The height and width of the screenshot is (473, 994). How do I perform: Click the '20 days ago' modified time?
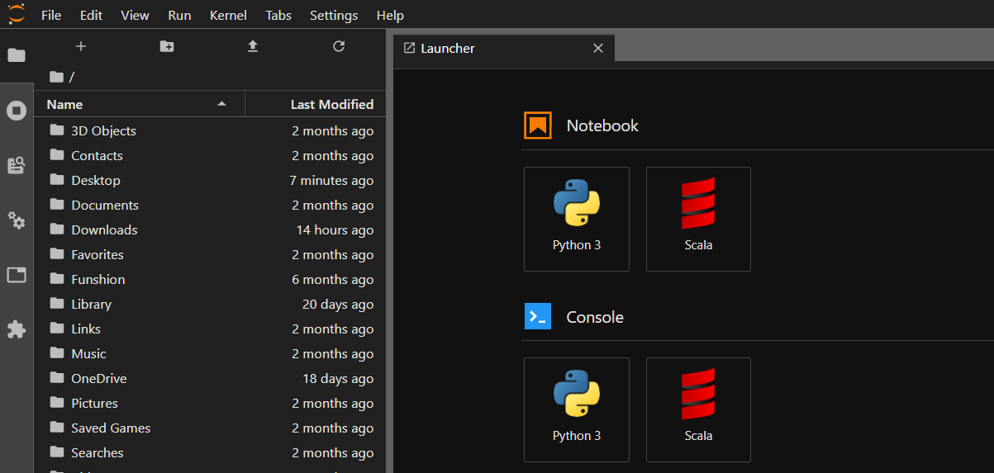click(338, 304)
